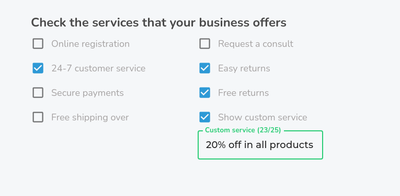The width and height of the screenshot is (400, 196).
Task: Click the Custom service (23/25) field legend
Action: tap(243, 130)
